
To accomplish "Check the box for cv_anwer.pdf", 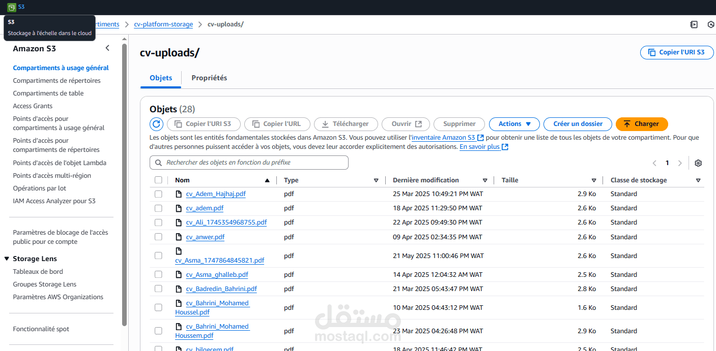I will (158, 237).
